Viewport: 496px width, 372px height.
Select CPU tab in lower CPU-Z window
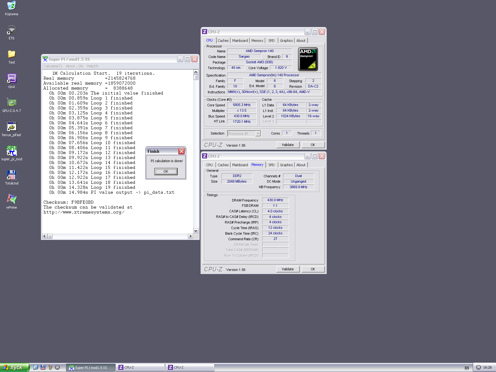click(210, 165)
